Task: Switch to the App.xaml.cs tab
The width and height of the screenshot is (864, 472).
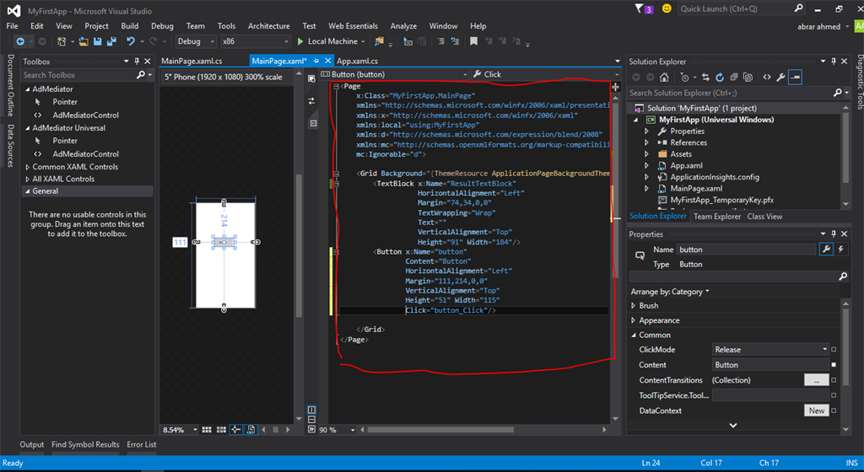Action: pyautogui.click(x=357, y=62)
